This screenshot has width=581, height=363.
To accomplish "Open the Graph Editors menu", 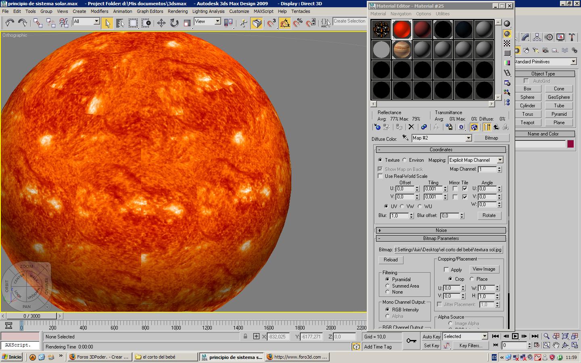I will point(150,11).
